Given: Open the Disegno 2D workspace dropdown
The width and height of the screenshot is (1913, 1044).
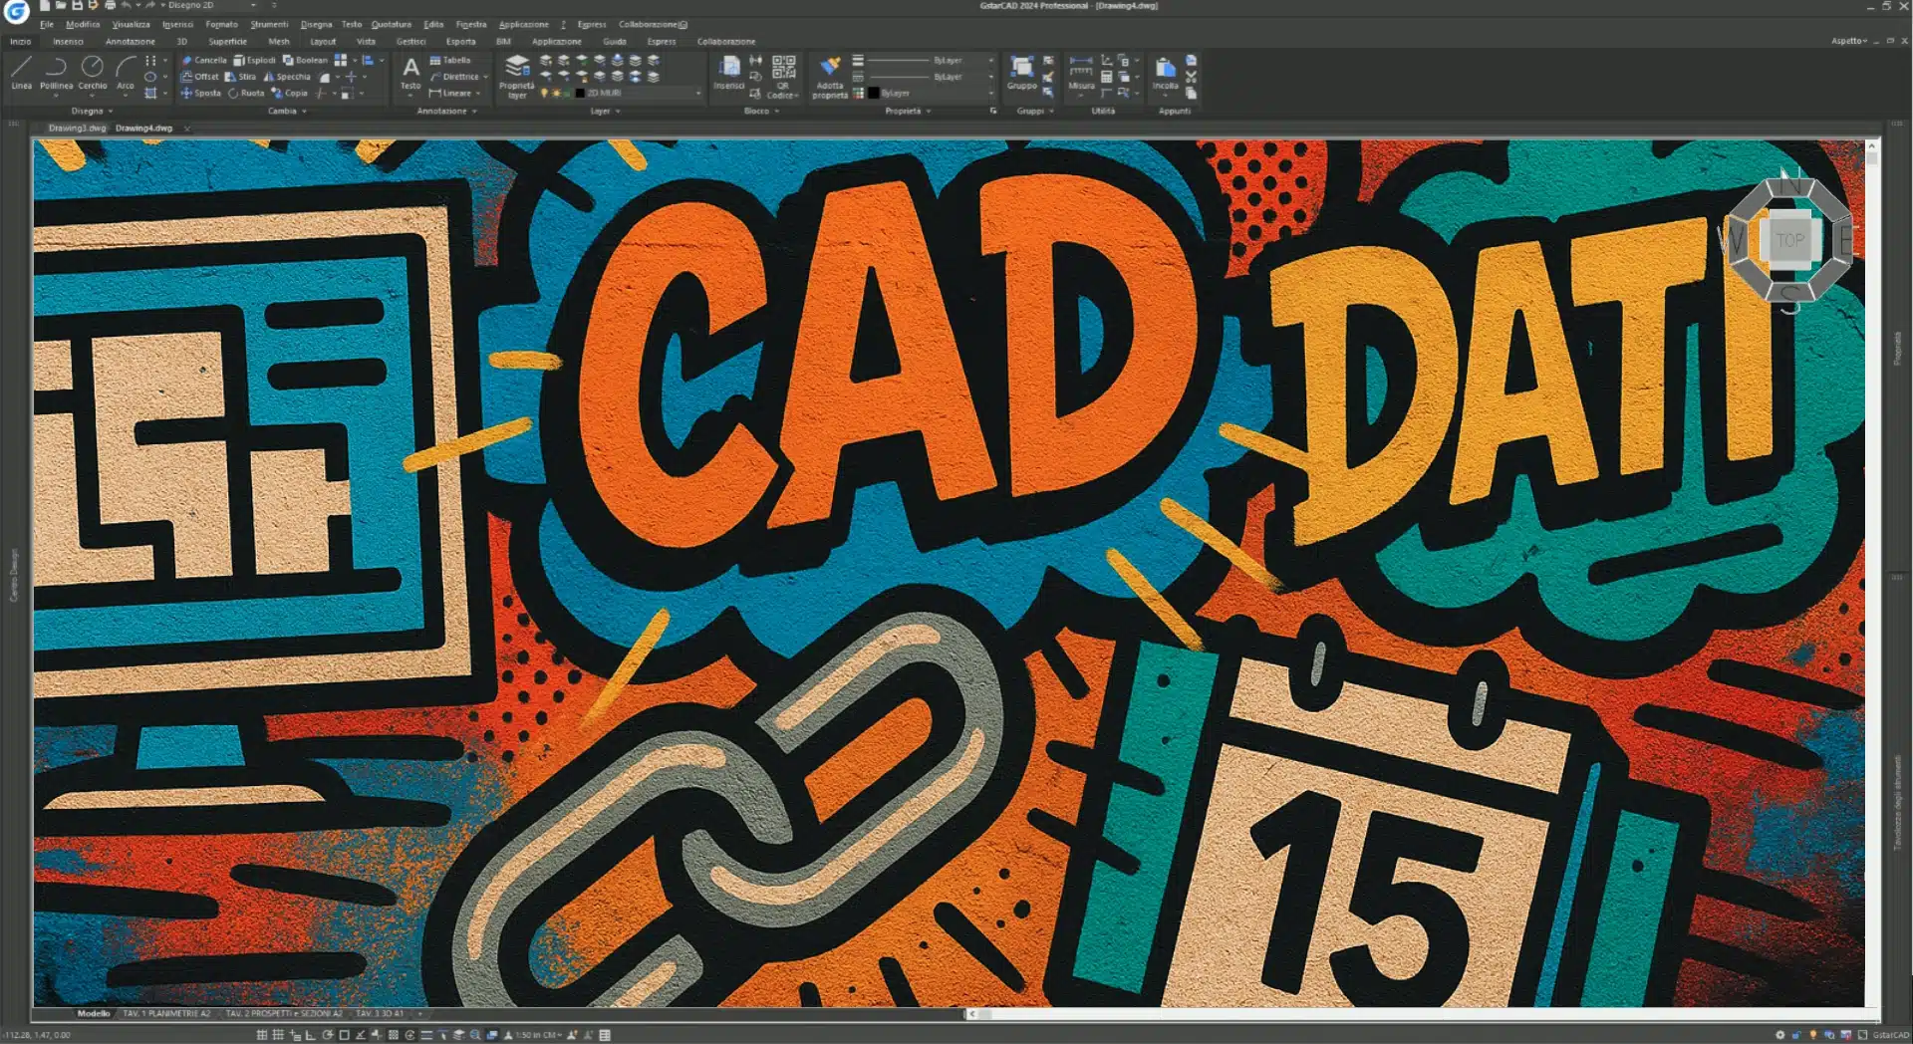Looking at the screenshot, I should 211,5.
